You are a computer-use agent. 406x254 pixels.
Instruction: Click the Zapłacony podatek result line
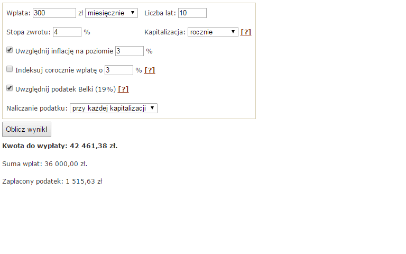[52, 181]
